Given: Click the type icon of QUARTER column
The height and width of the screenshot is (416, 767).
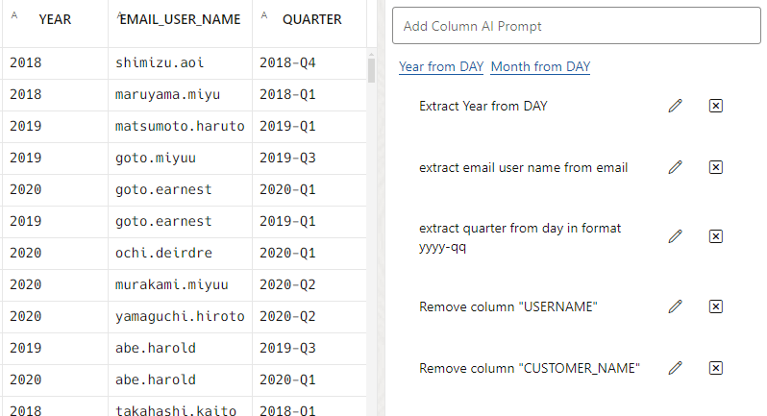Looking at the screenshot, I should click(x=264, y=15).
